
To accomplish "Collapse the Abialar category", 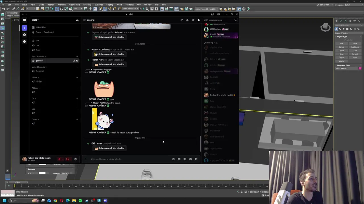I will click(35, 88).
